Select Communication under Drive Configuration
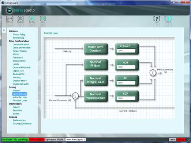Image resolution: width=191 pixels, height=143 pixels. (x=21, y=44)
